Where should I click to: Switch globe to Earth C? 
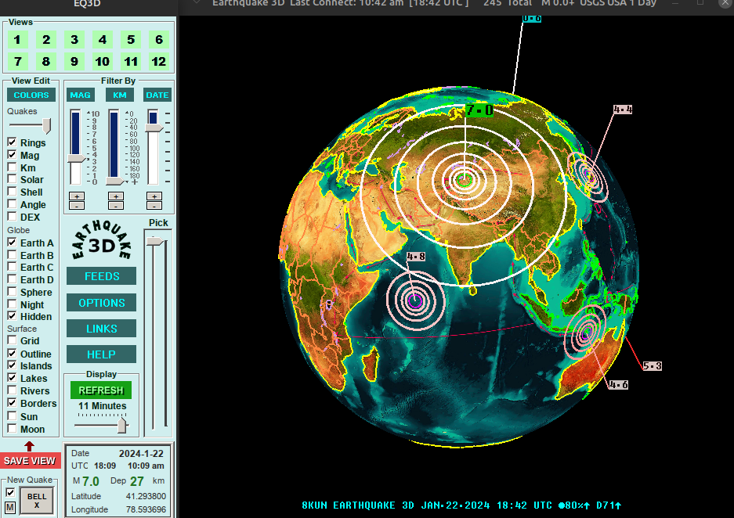click(x=13, y=267)
